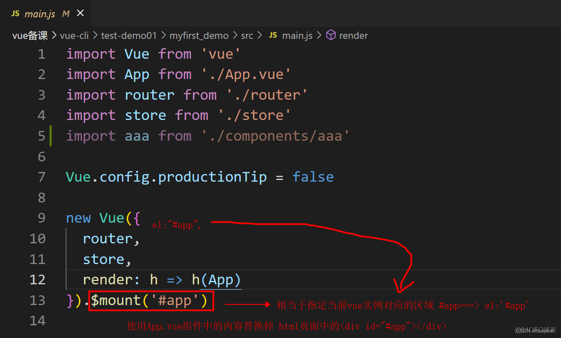Image resolution: width=561 pixels, height=338 pixels.
Task: Click the render symbol cube icon
Action: [331, 35]
